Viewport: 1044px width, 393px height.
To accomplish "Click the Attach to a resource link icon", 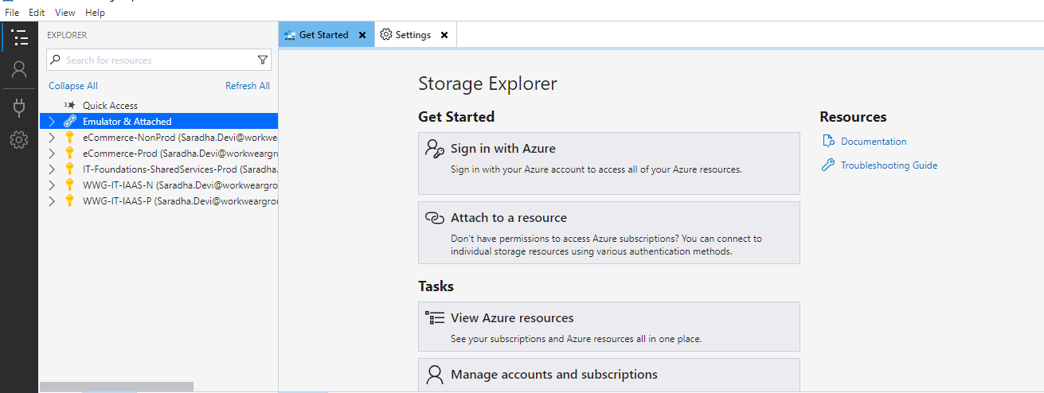I will [x=434, y=217].
